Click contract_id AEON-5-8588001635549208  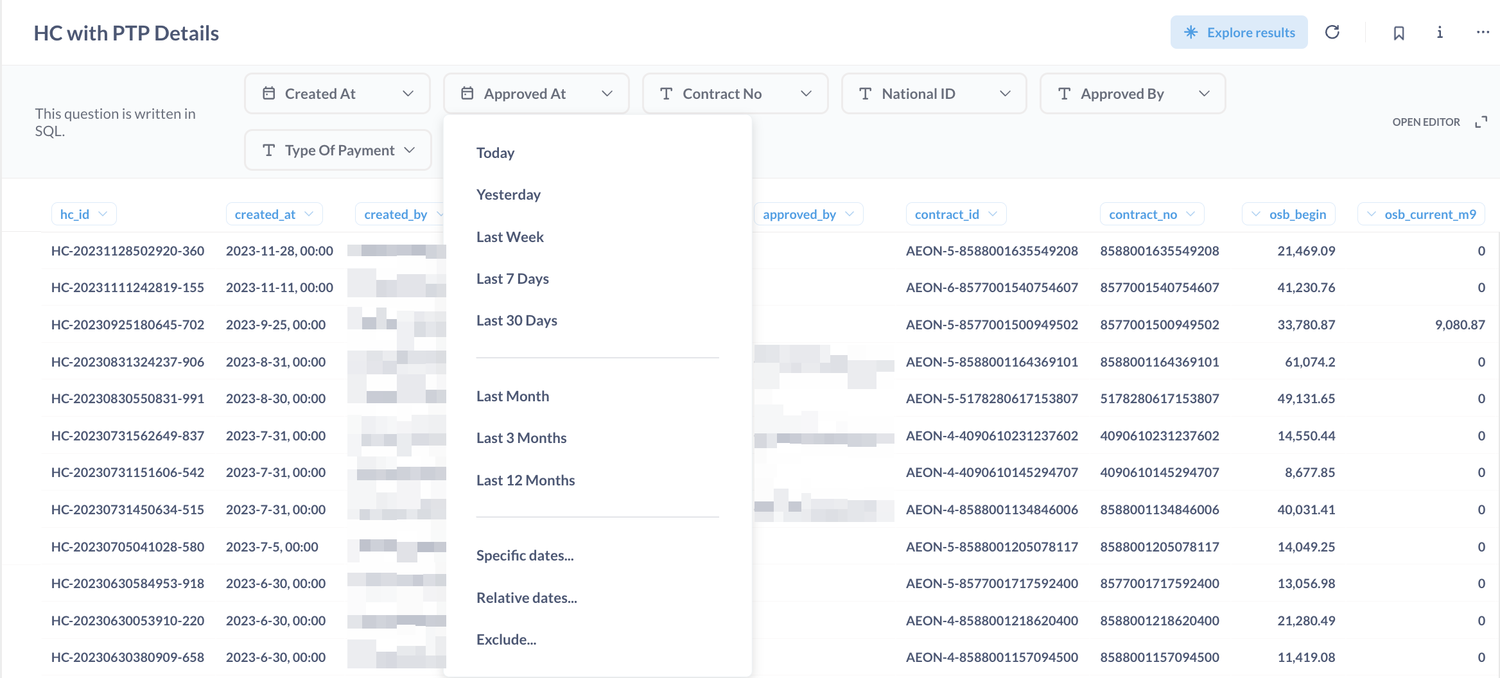coord(992,251)
